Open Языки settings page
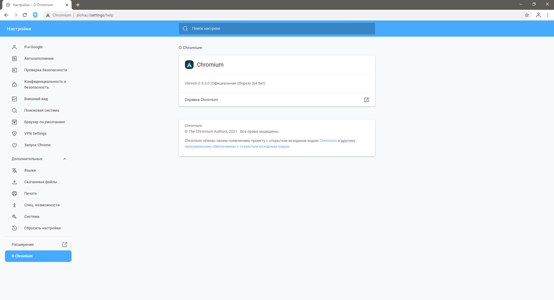The height and width of the screenshot is (300, 554). pos(30,170)
